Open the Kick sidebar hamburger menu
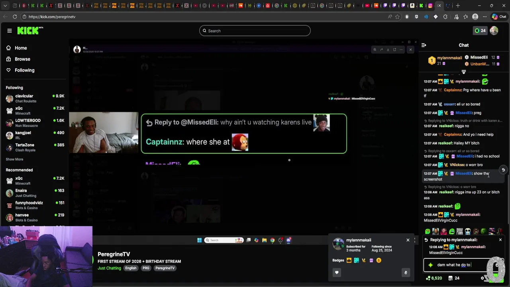Image resolution: width=510 pixels, height=287 pixels. (x=9, y=31)
